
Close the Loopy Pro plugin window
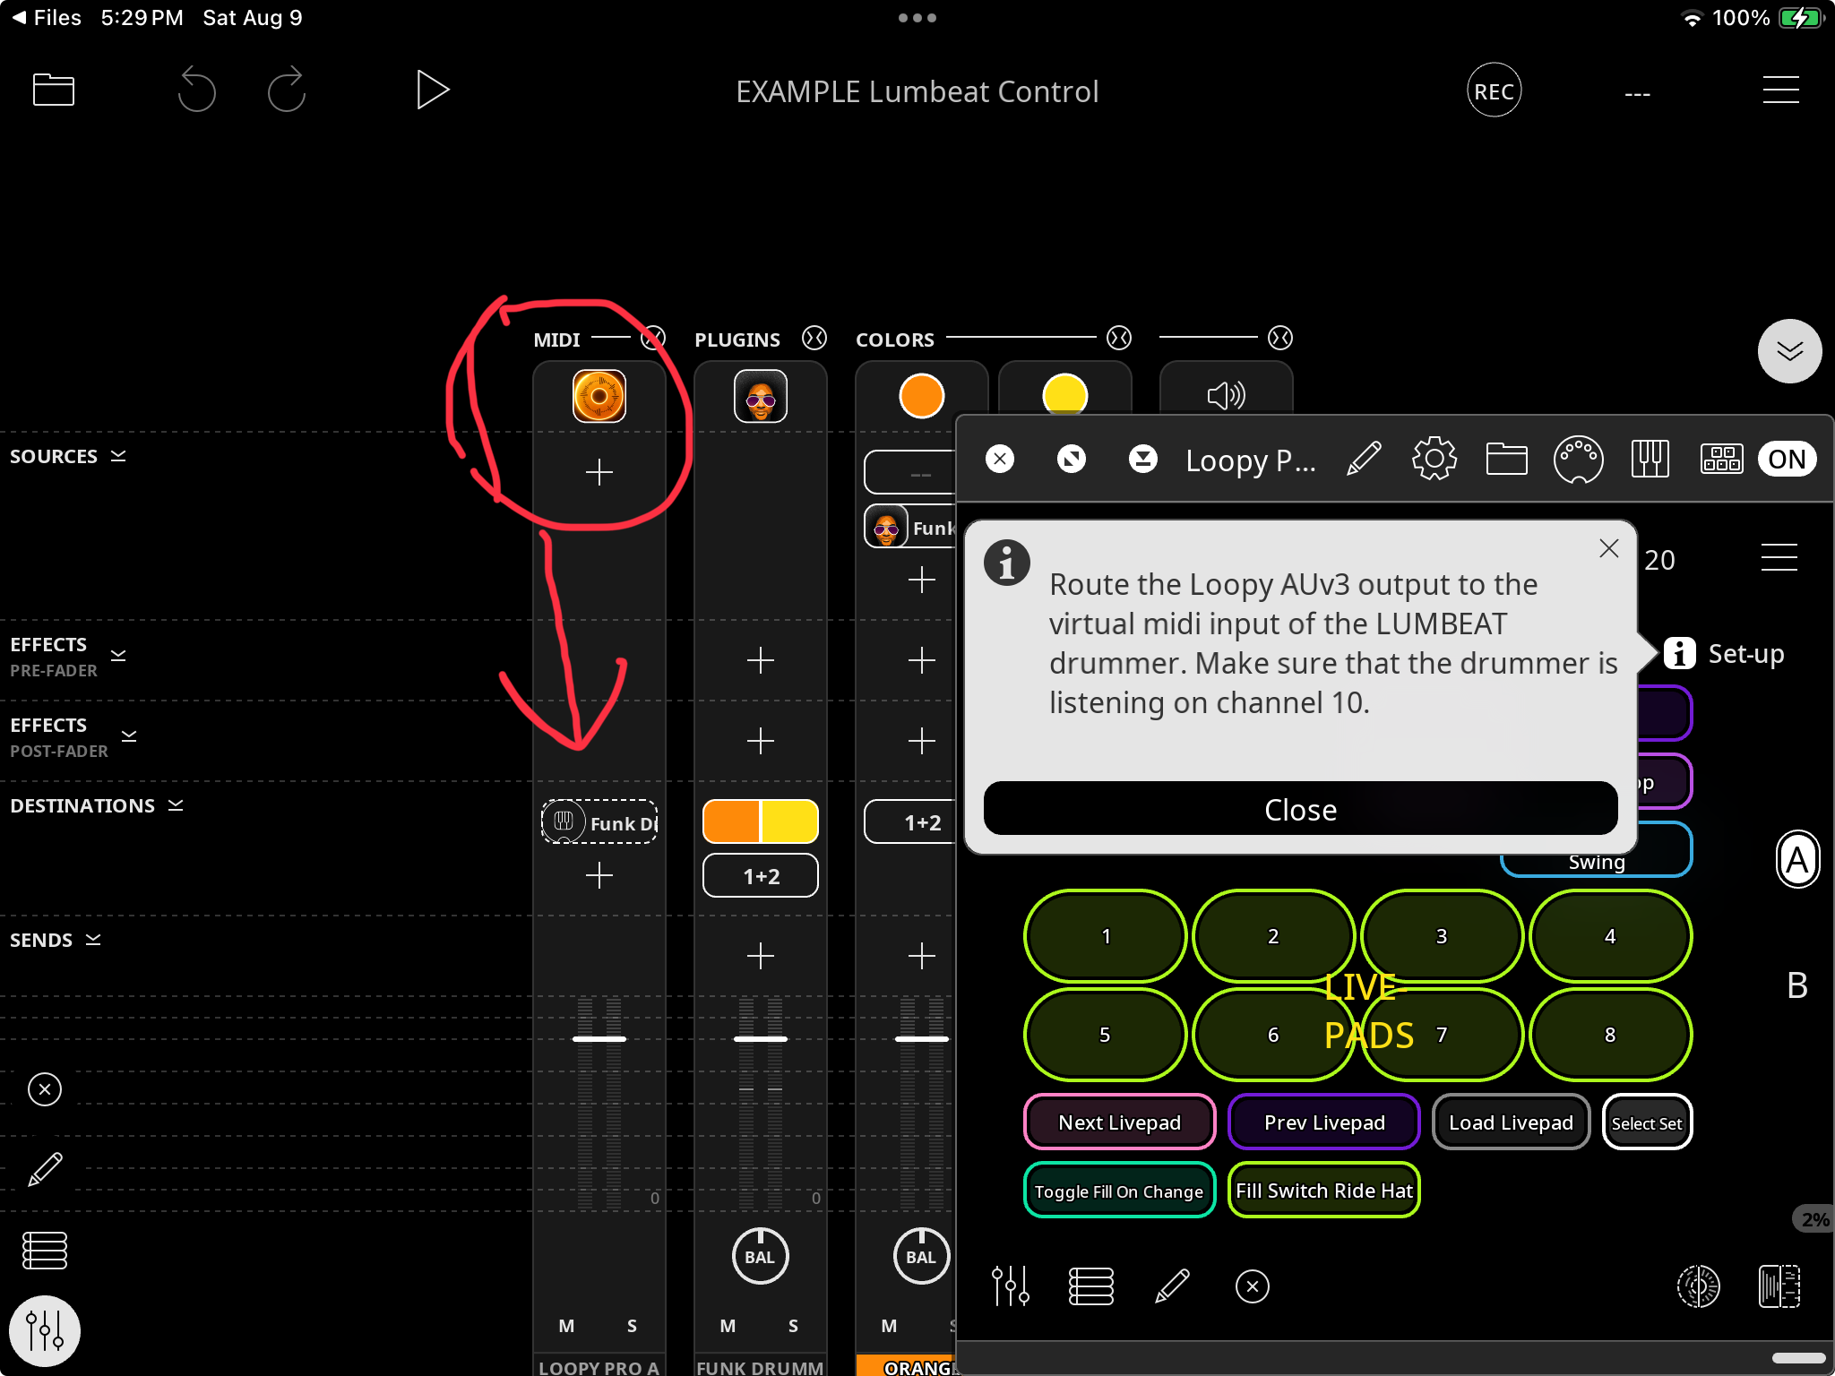point(1000,460)
